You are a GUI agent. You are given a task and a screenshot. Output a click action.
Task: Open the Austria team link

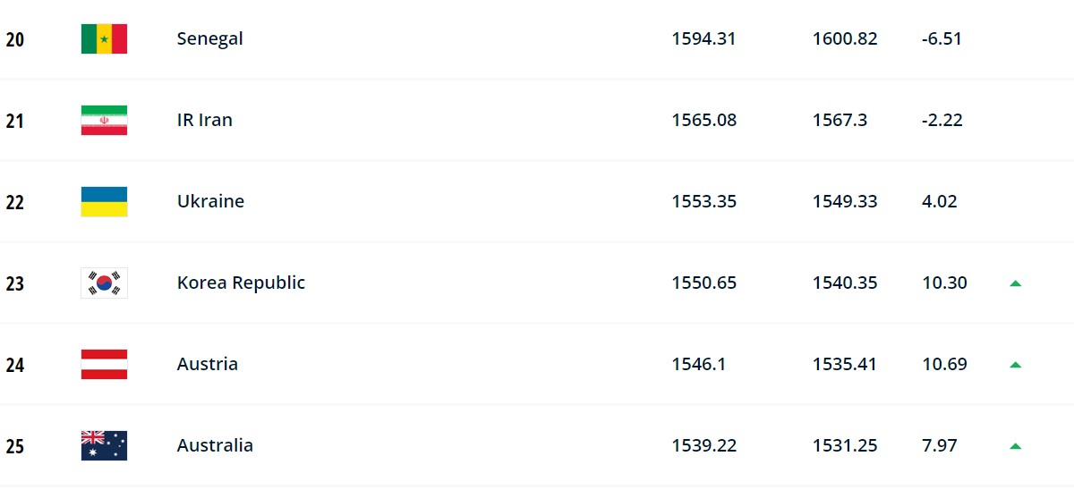click(208, 364)
